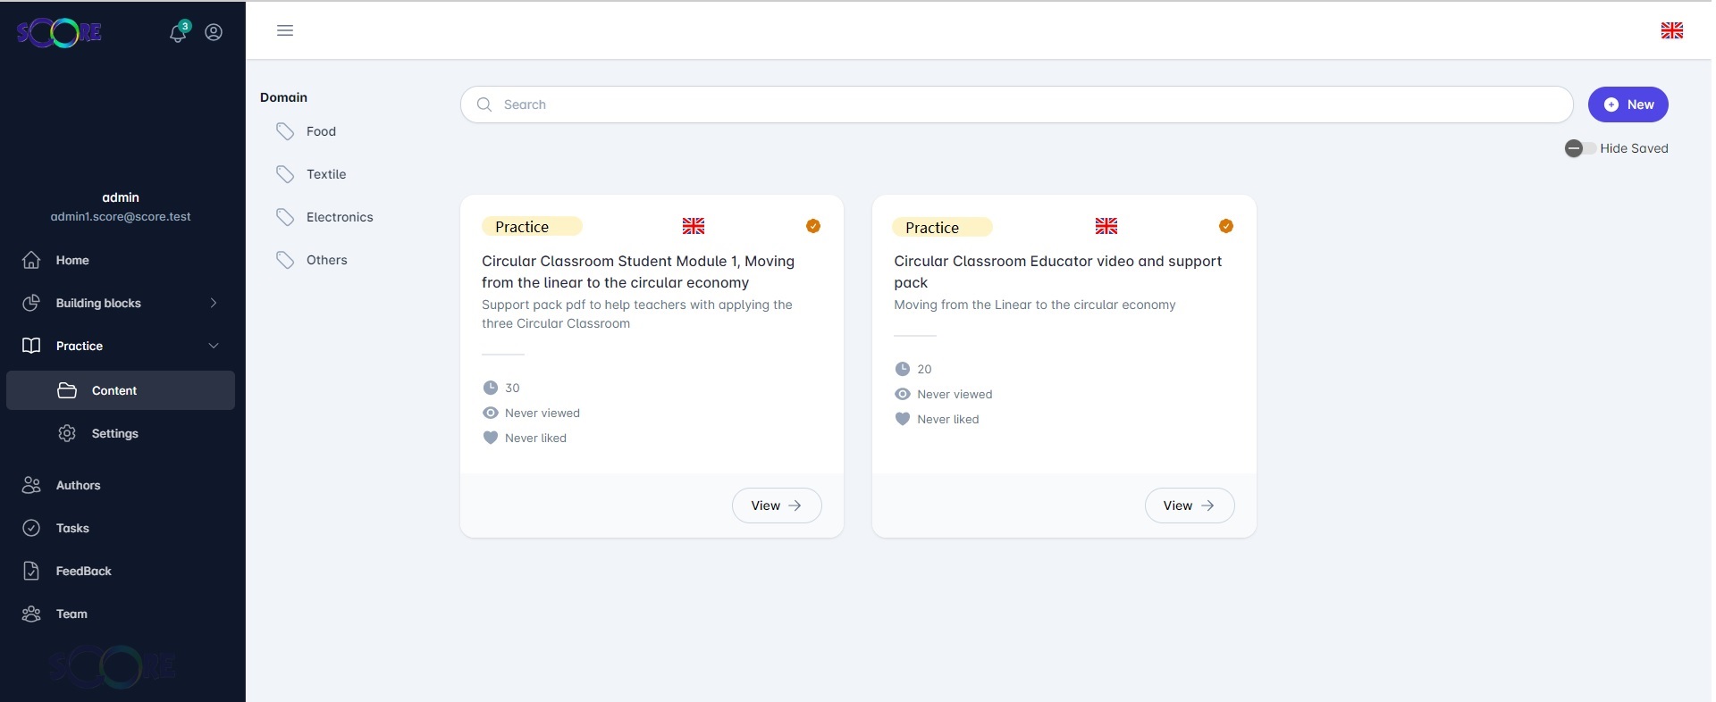
Task: Open the notifications bell icon
Action: (x=178, y=33)
